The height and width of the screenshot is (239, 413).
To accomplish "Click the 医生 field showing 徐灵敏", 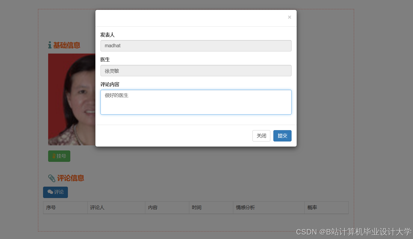I will [196, 71].
